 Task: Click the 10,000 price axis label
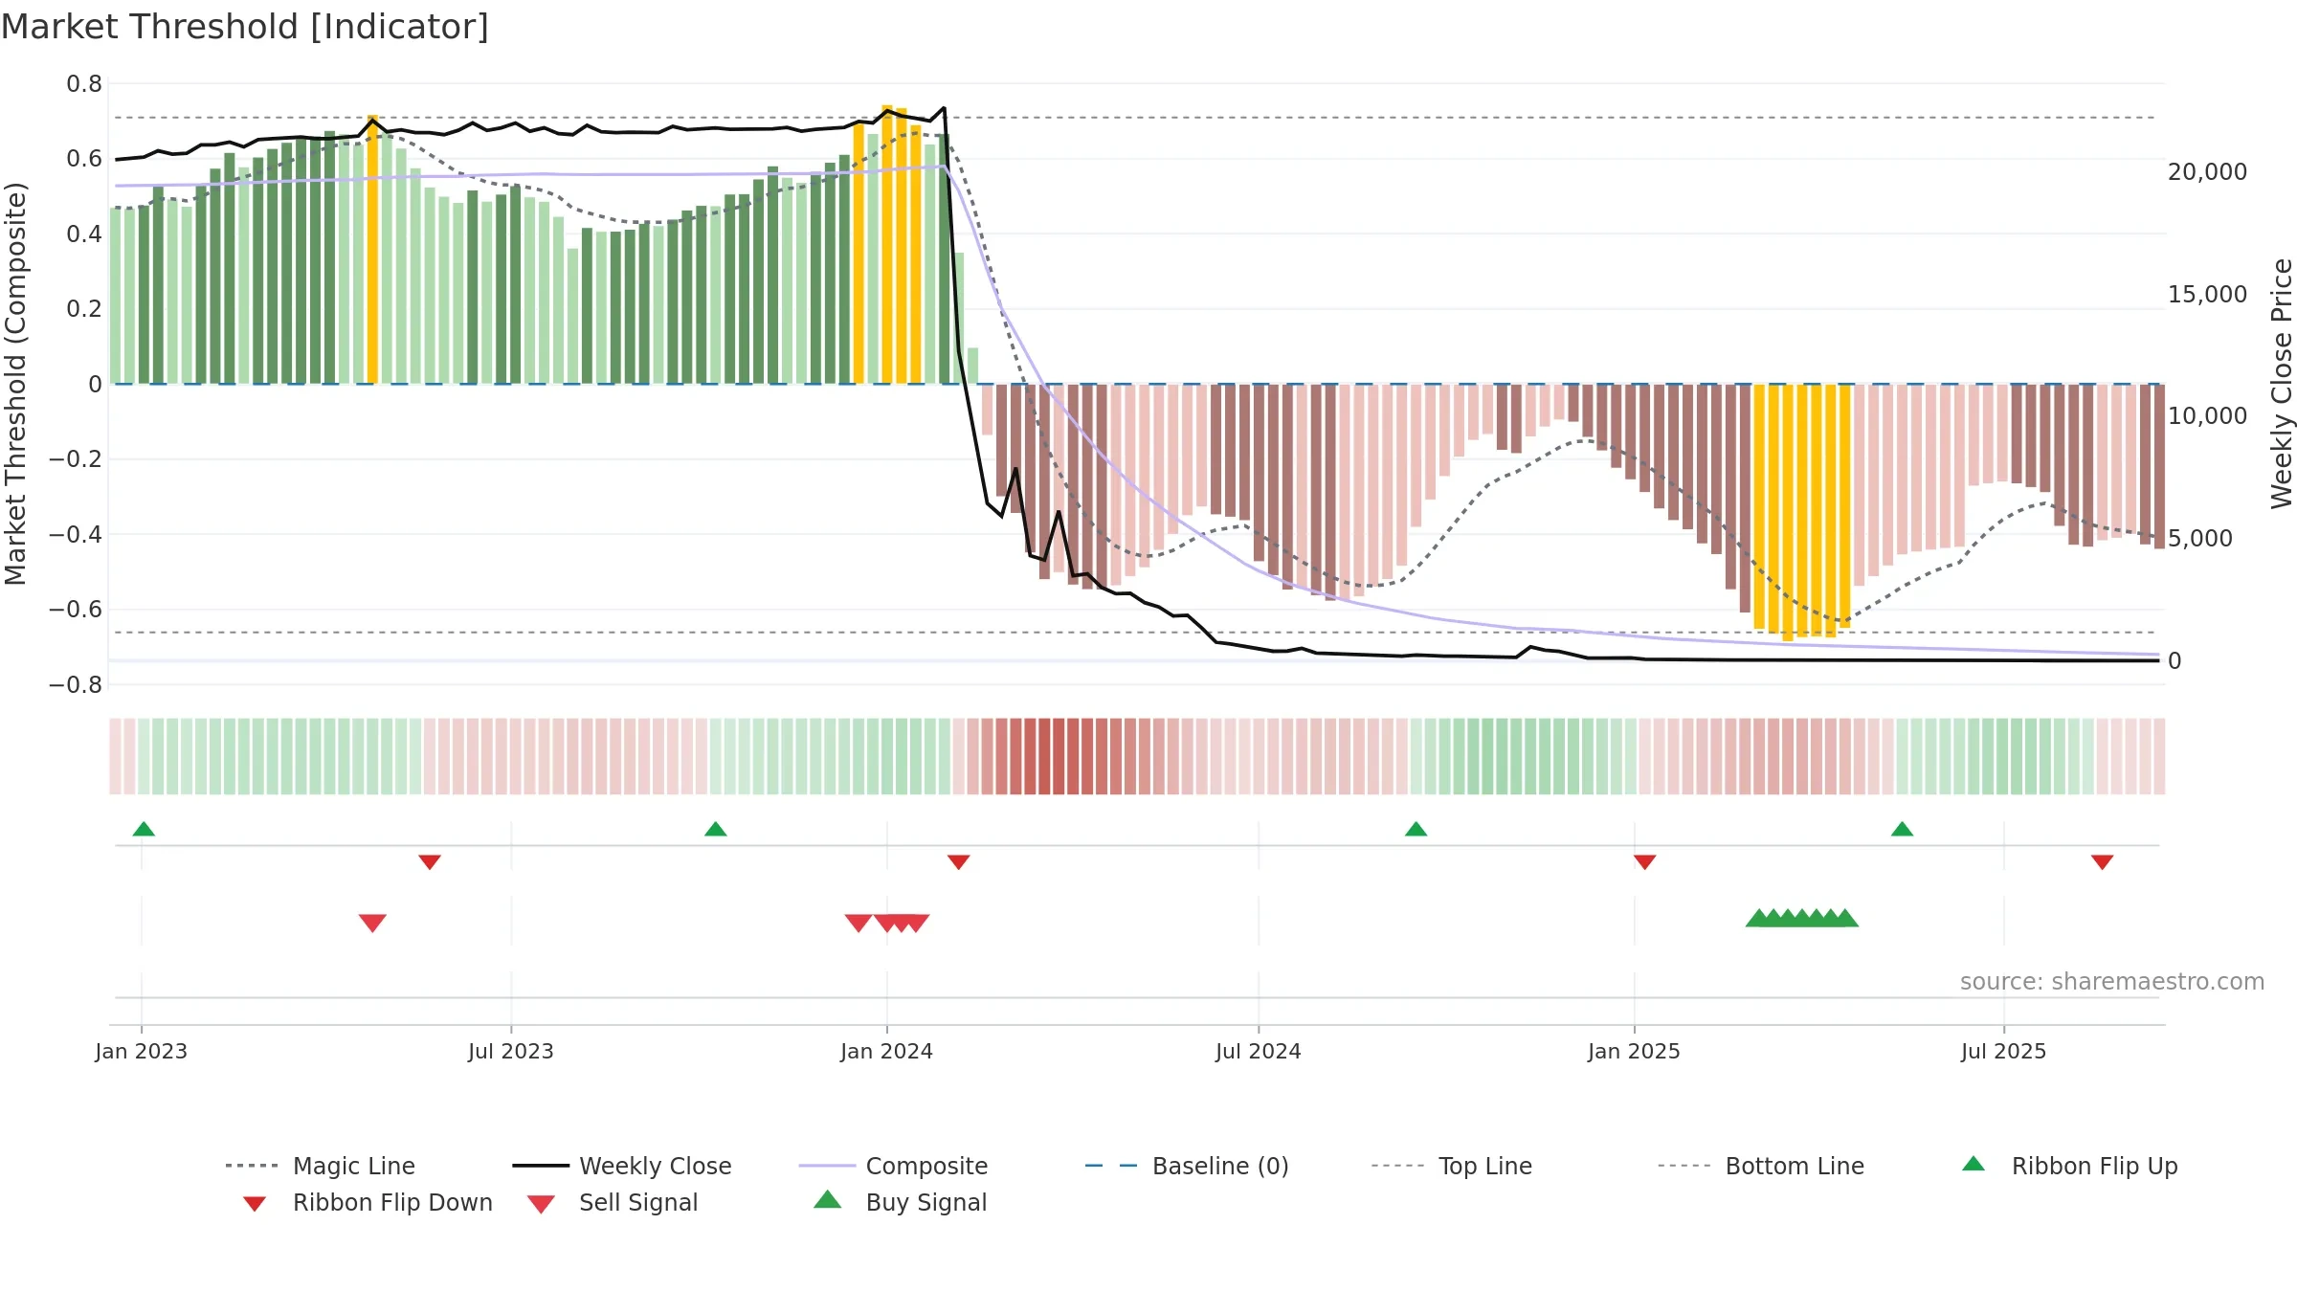2208,416
